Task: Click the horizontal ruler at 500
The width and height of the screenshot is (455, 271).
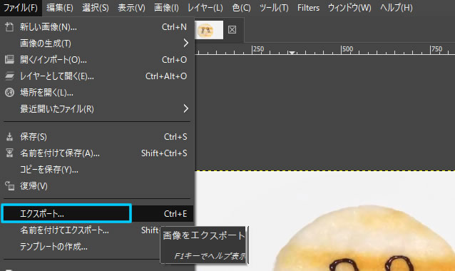Action: [x=347, y=49]
